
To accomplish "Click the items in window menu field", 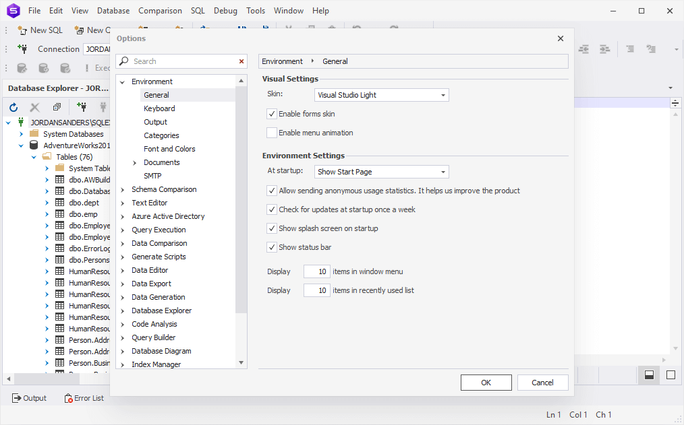I will [x=316, y=271].
